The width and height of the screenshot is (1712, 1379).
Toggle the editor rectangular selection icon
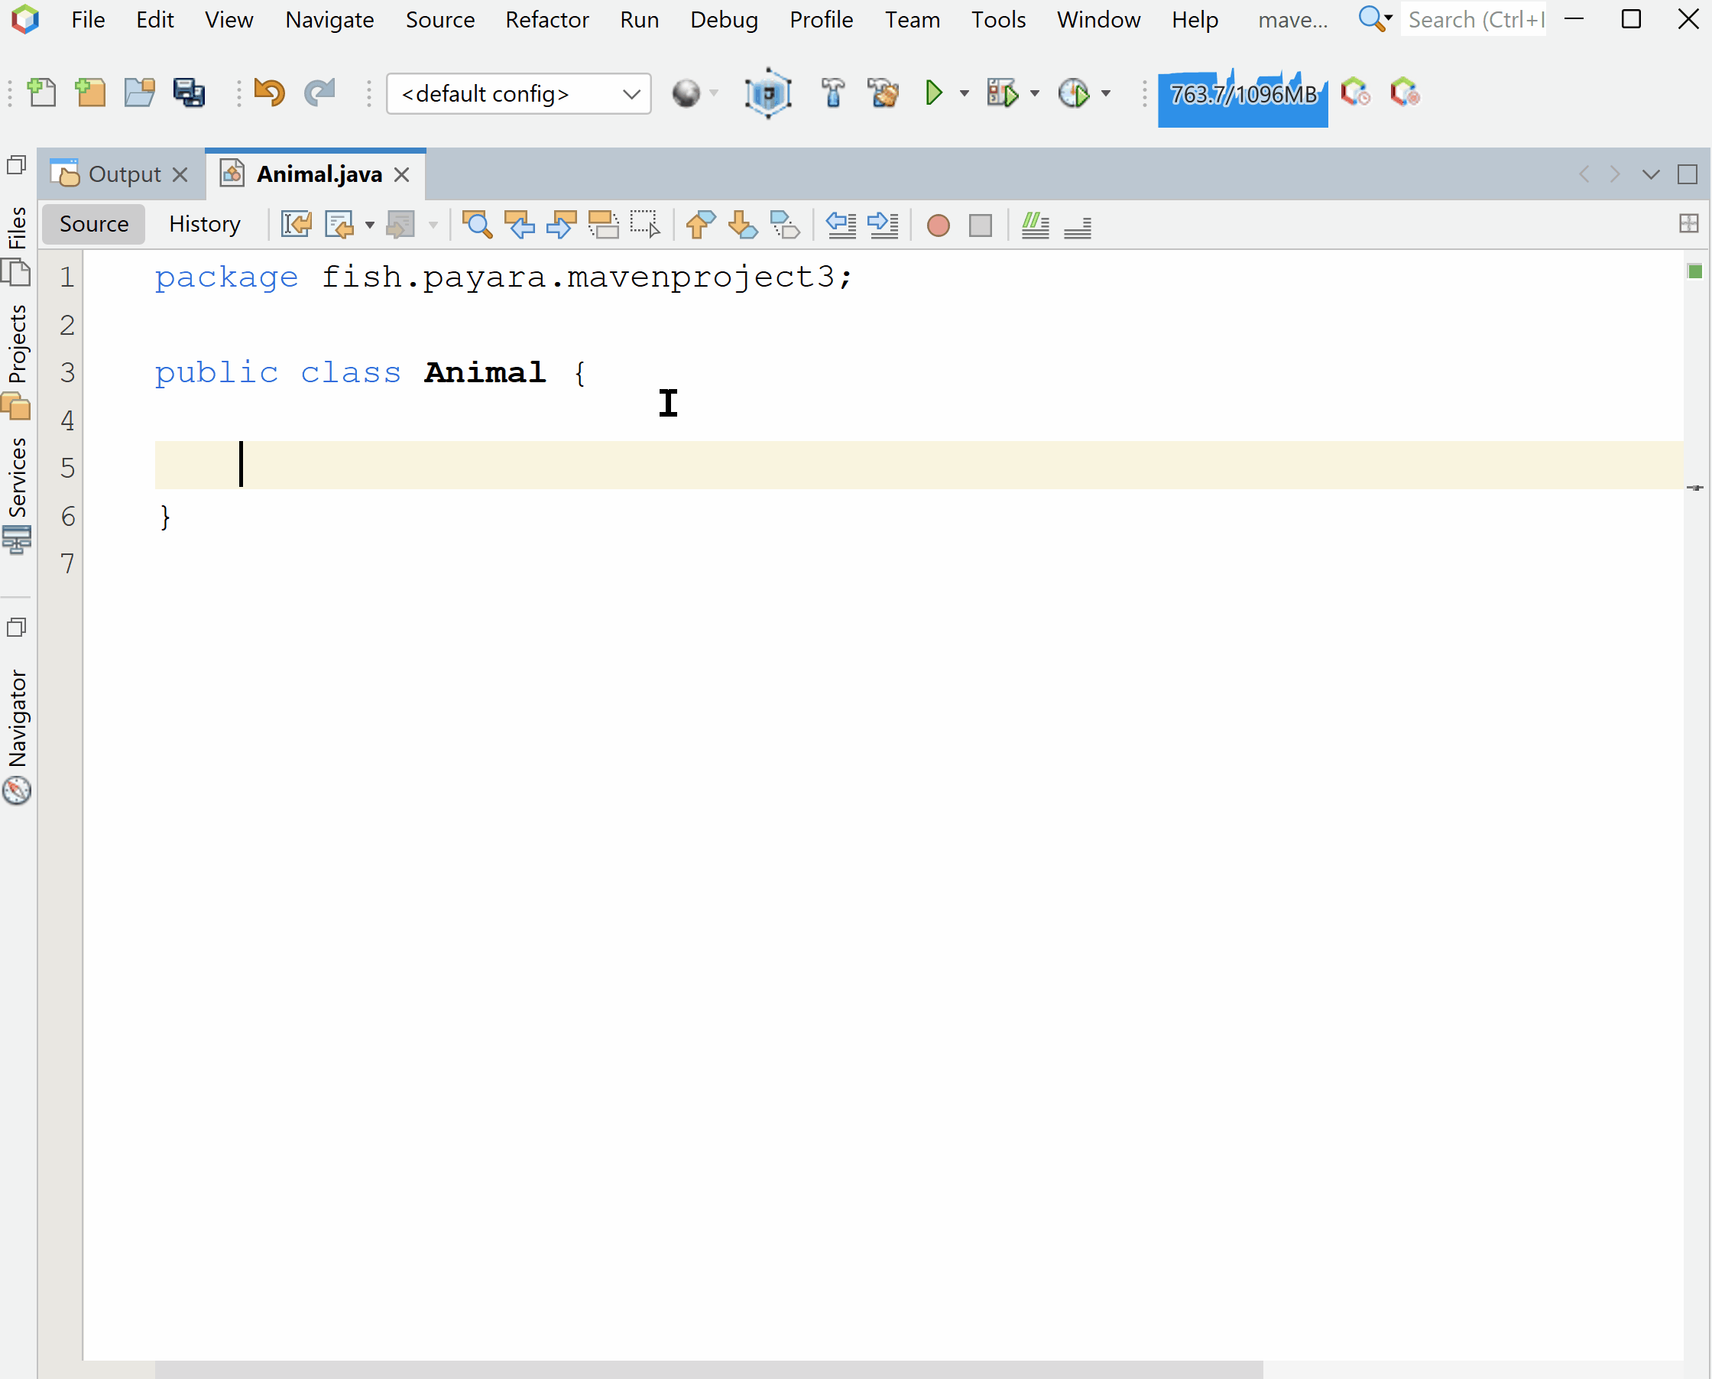645,225
